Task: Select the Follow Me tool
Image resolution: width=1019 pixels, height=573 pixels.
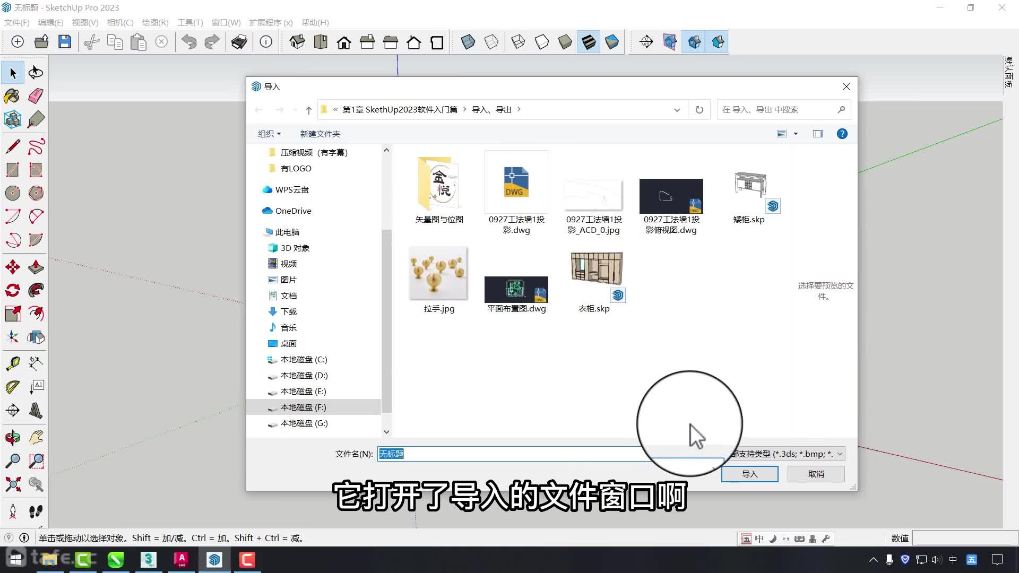Action: (36, 290)
